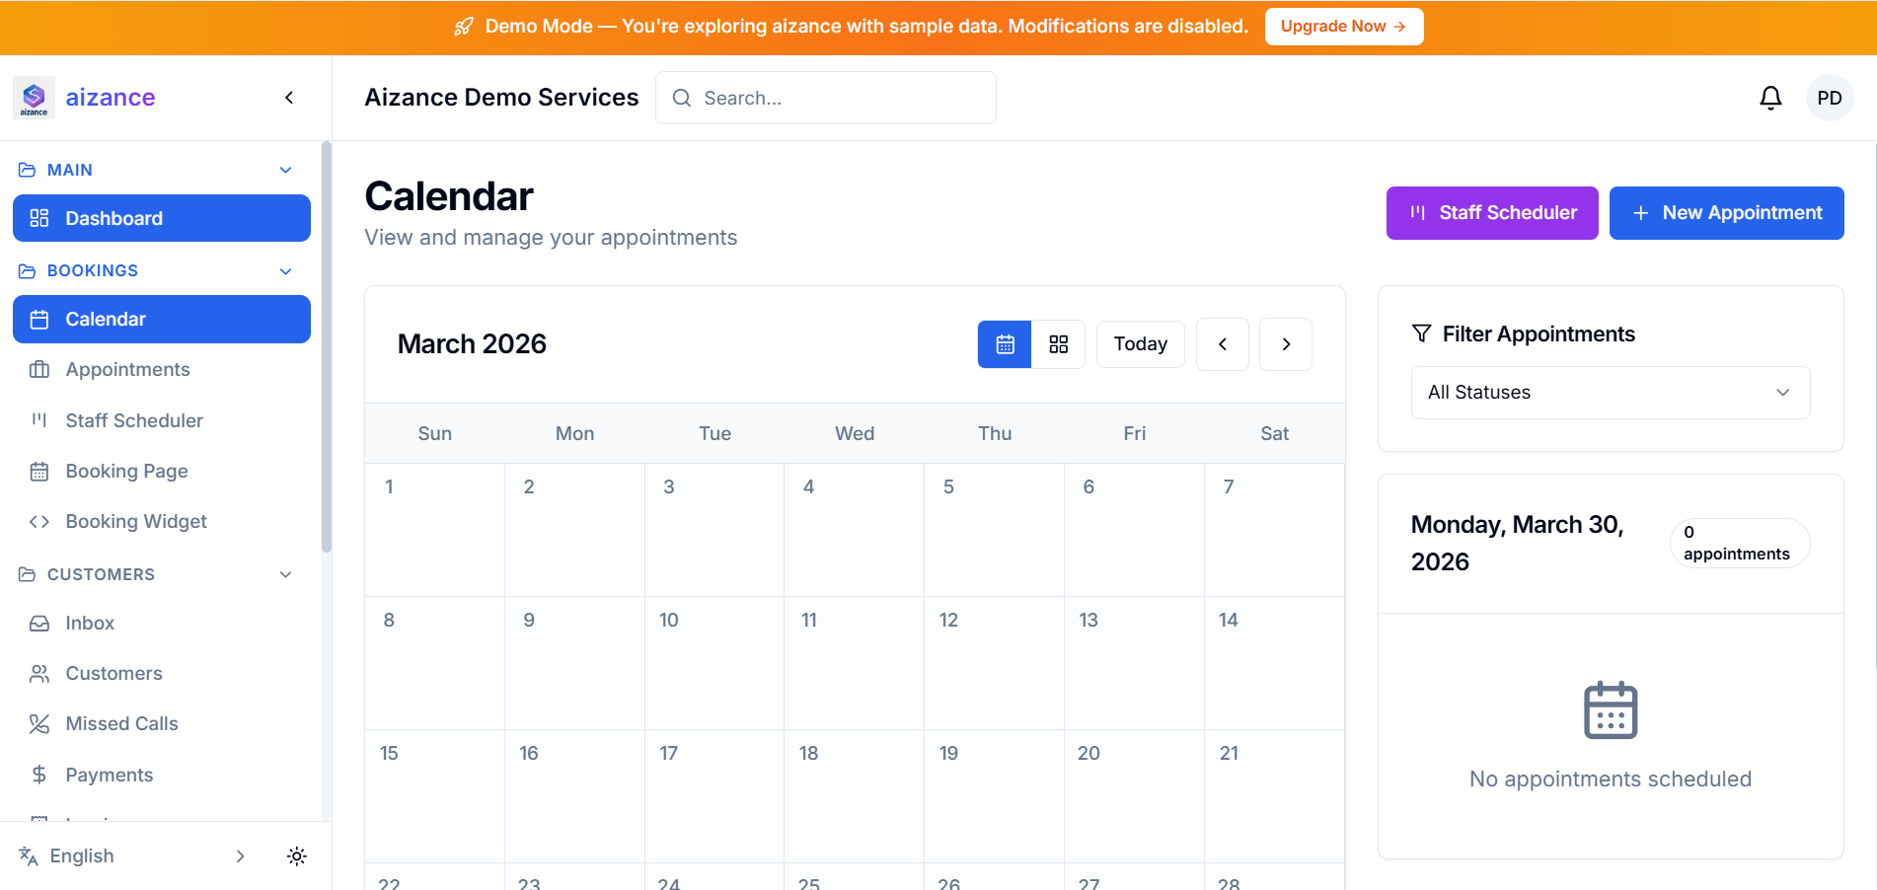Collapse the BOOKINGS section chevron
1877x890 pixels.
point(286,270)
